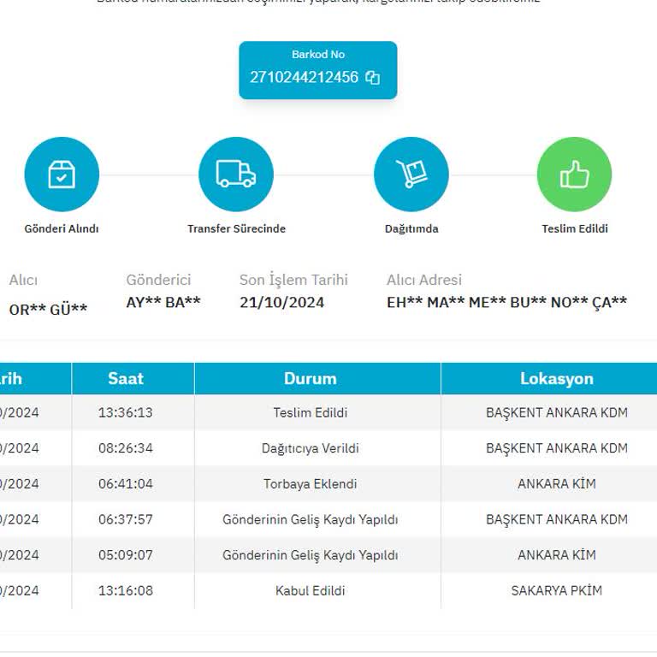
Task: Click the Kabul Edildi status
Action: (311, 591)
